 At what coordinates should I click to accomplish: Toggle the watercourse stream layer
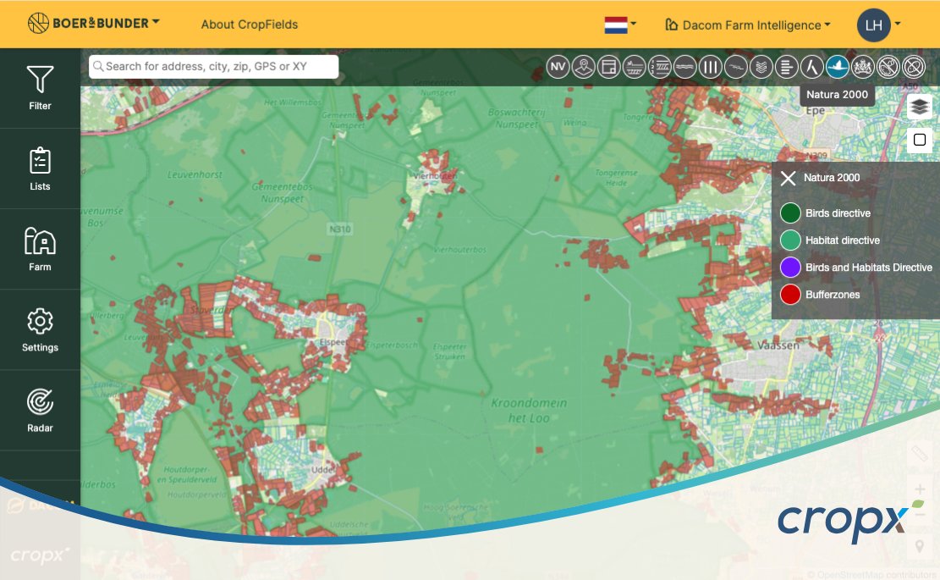click(x=735, y=67)
